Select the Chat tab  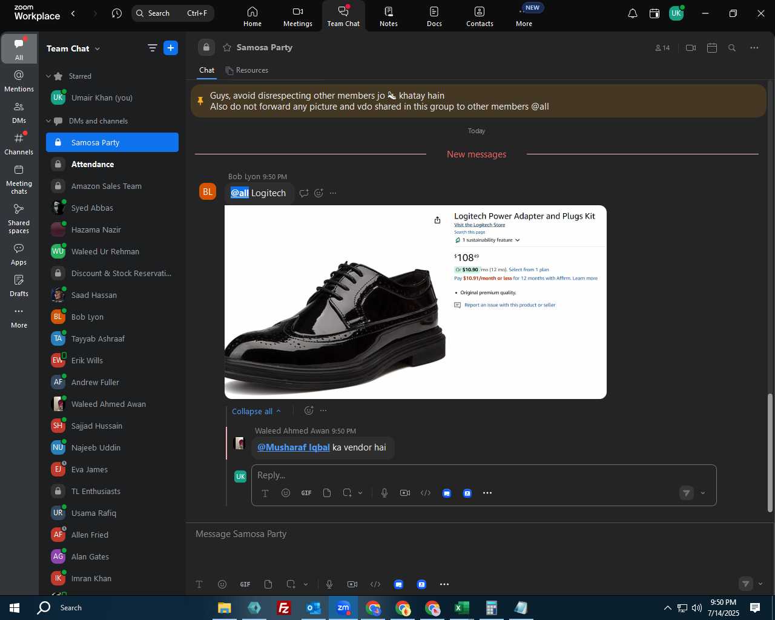coord(207,70)
